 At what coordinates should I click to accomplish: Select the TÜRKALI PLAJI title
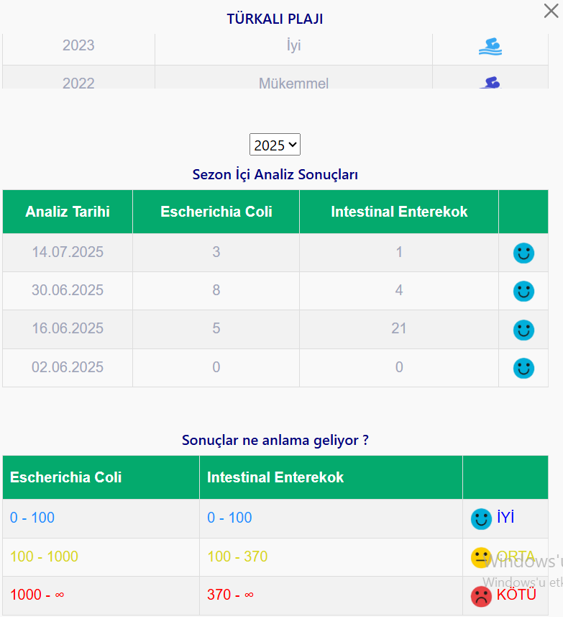point(275,19)
